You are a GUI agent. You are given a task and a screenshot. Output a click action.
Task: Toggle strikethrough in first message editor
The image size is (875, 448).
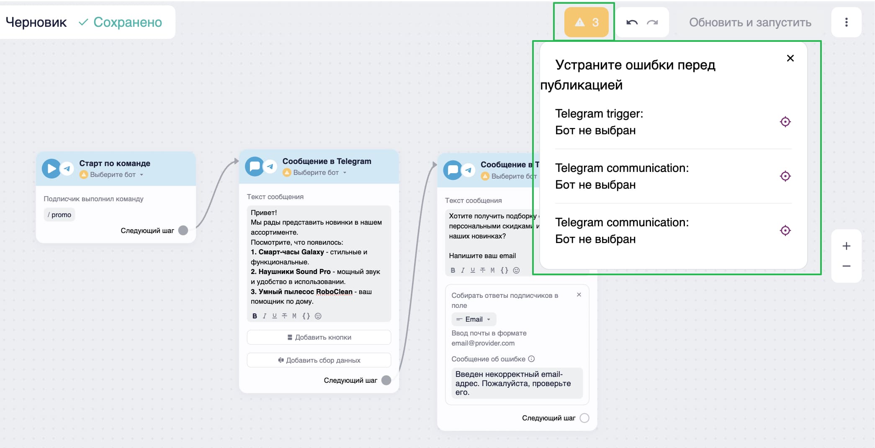point(284,316)
